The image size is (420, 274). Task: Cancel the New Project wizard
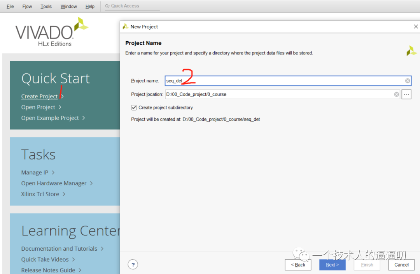pos(401,265)
